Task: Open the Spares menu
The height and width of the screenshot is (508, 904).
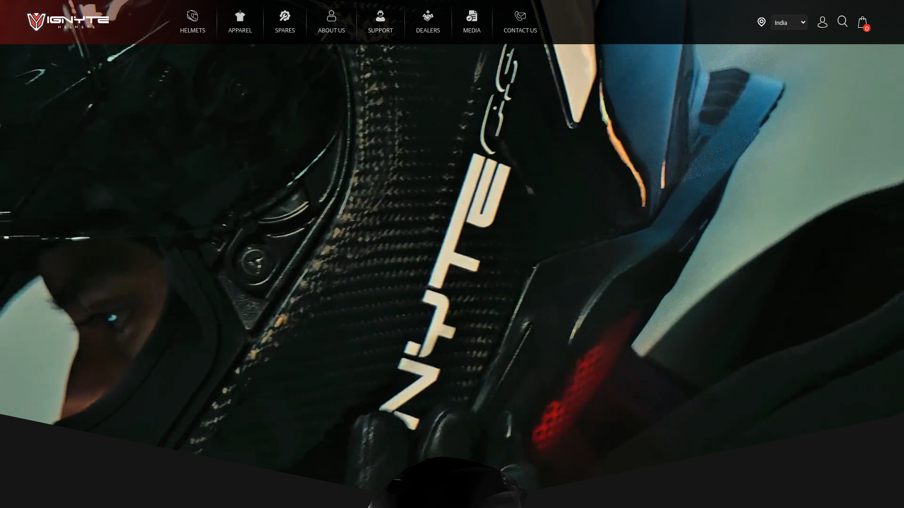Action: (x=285, y=30)
